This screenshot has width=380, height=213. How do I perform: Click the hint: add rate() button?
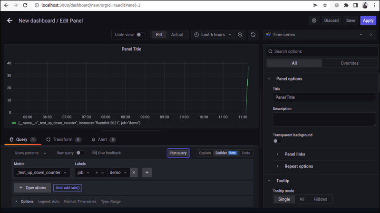pos(68,188)
